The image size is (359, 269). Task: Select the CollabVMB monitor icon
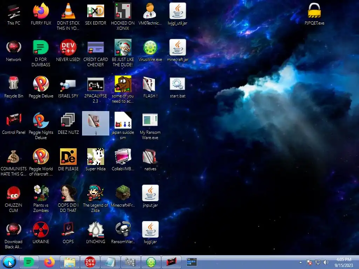[123, 160]
